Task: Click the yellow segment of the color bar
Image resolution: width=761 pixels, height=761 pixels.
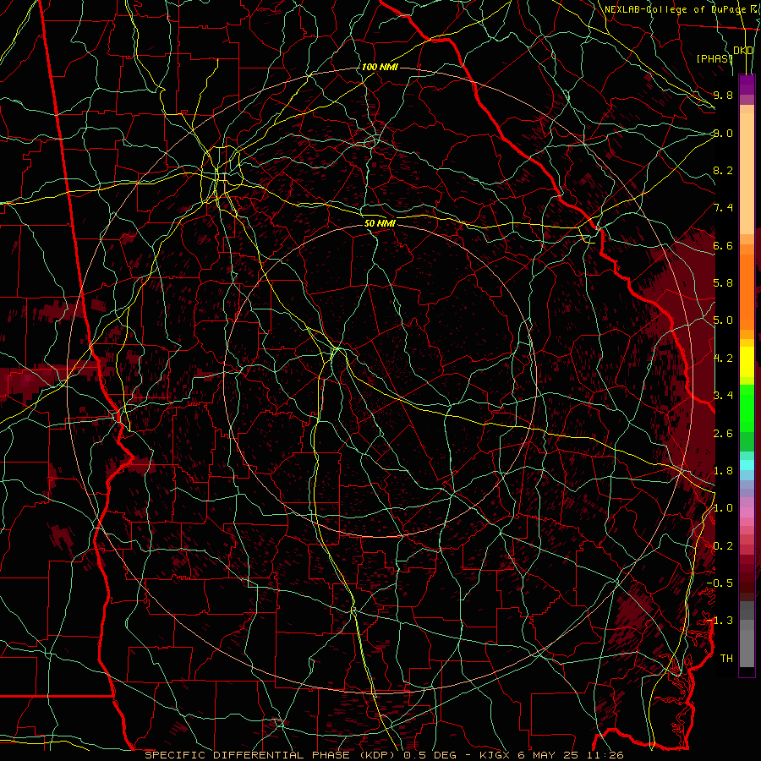Action: pos(747,362)
